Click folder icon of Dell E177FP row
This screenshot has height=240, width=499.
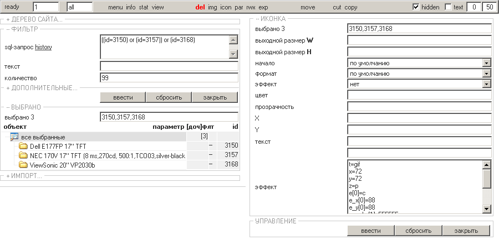pyautogui.click(x=23, y=146)
